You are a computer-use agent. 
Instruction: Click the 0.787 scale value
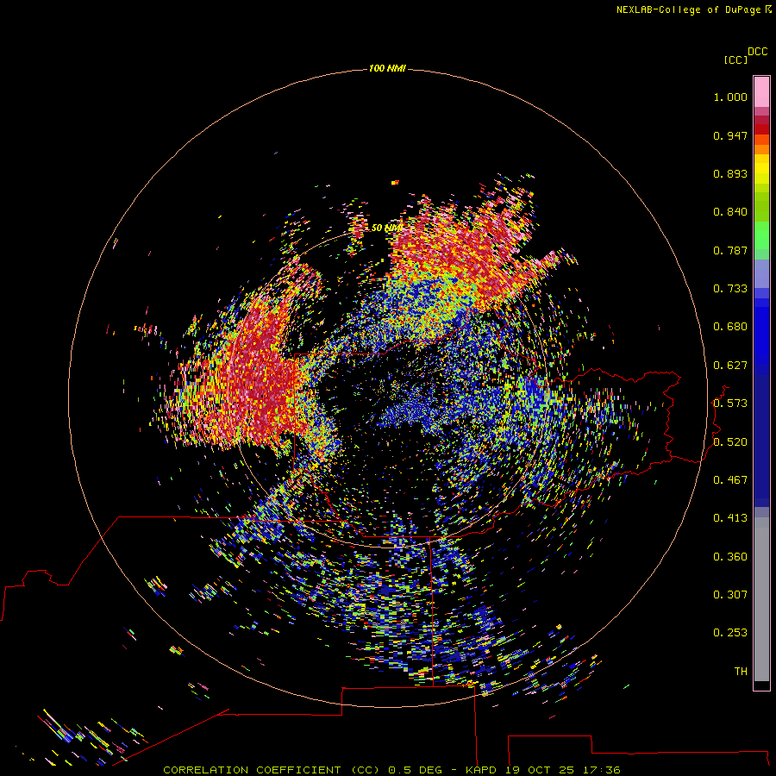point(730,250)
